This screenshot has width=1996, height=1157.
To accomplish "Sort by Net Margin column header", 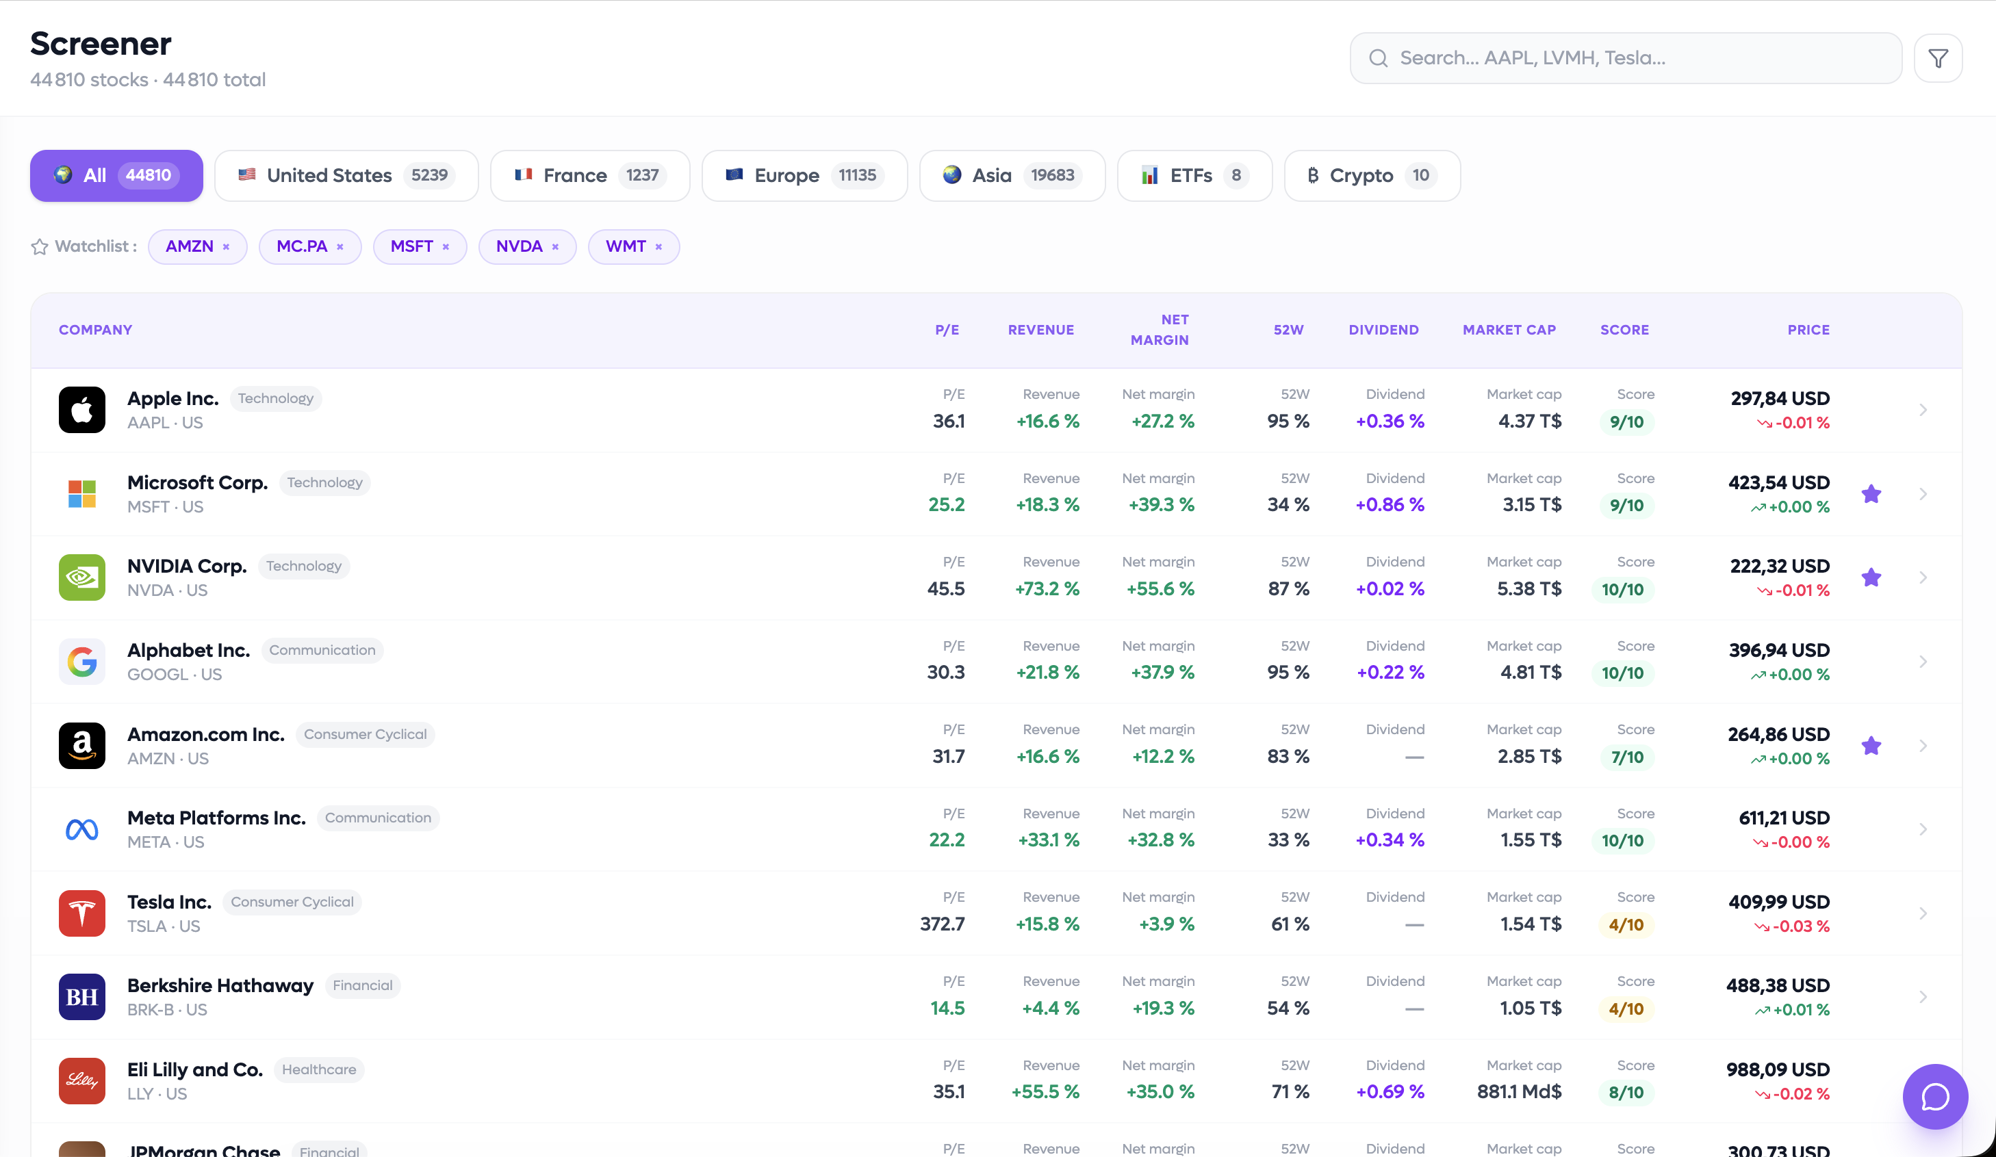I will (x=1160, y=329).
